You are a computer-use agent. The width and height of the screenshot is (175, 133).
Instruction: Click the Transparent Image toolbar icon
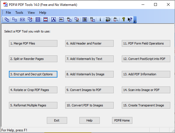116,20
